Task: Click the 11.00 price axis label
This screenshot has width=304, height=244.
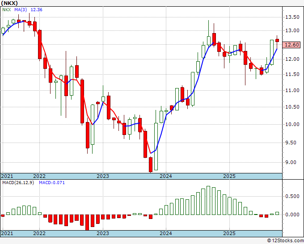Action: [x=292, y=90]
